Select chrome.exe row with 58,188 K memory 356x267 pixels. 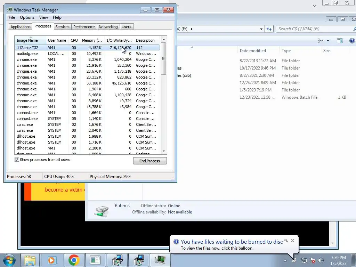[x=87, y=83]
